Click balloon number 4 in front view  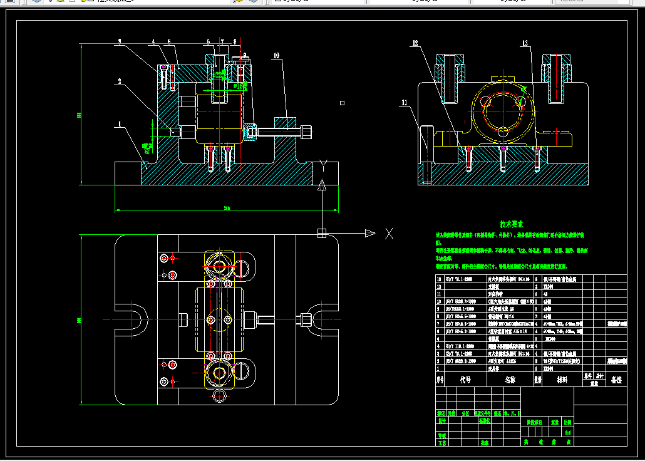pyautogui.click(x=153, y=41)
